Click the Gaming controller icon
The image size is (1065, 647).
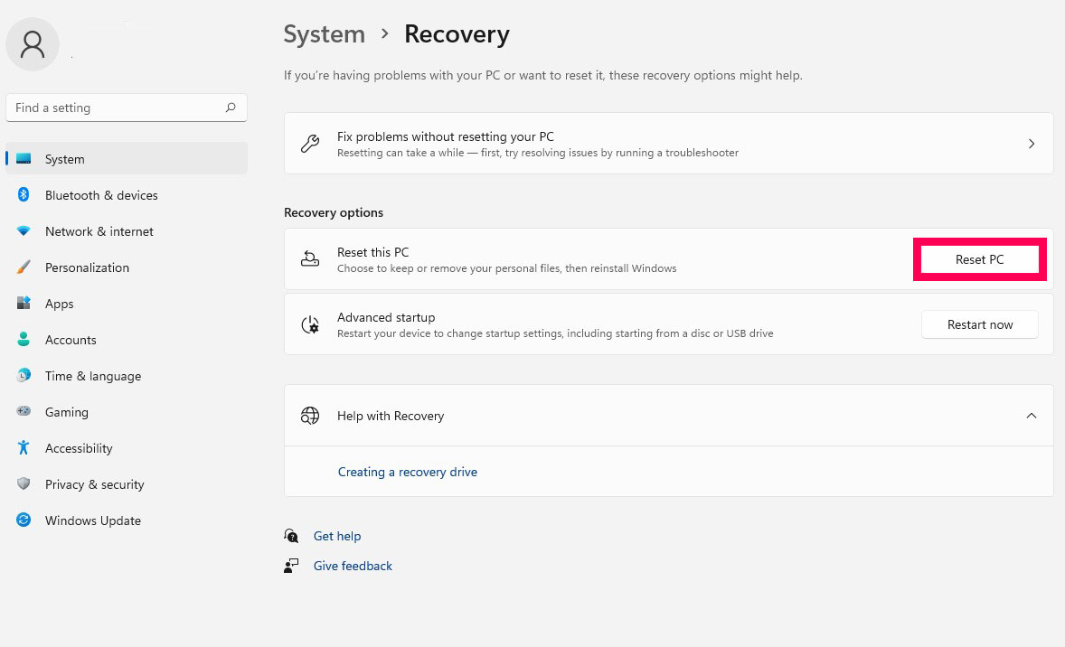[x=24, y=411]
